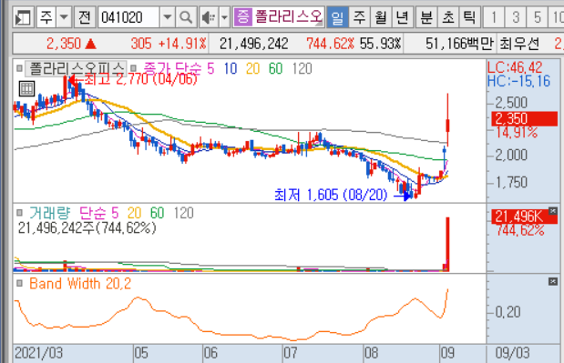Click the gray 120 price moving average label
The image size is (564, 363).
point(302,68)
